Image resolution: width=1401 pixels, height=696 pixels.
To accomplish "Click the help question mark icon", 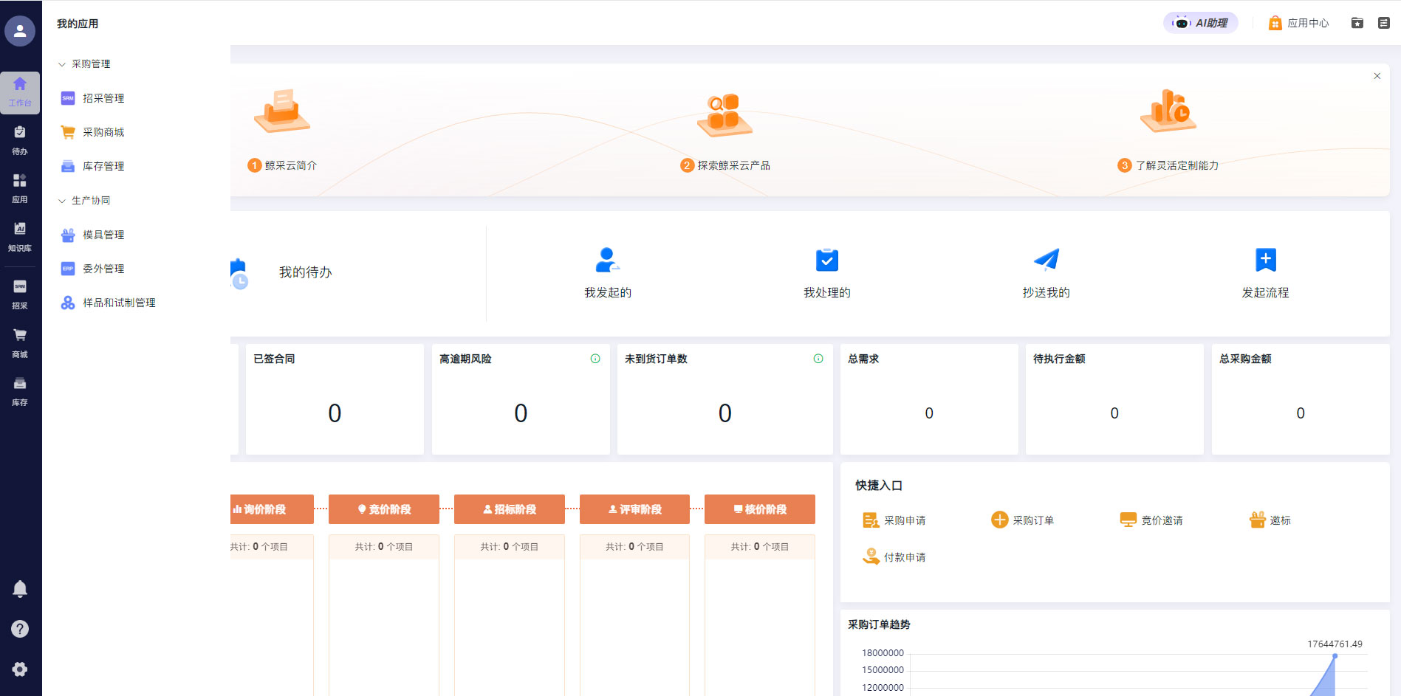I will [x=20, y=629].
